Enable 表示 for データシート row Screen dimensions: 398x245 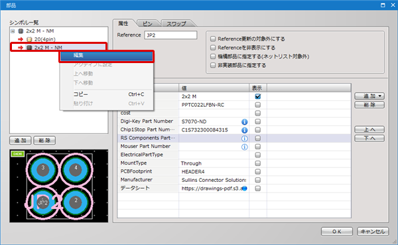coord(257,189)
